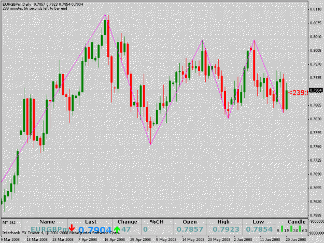Click the 0.8040 price axis label
The image size is (324, 243).
click(x=316, y=37)
